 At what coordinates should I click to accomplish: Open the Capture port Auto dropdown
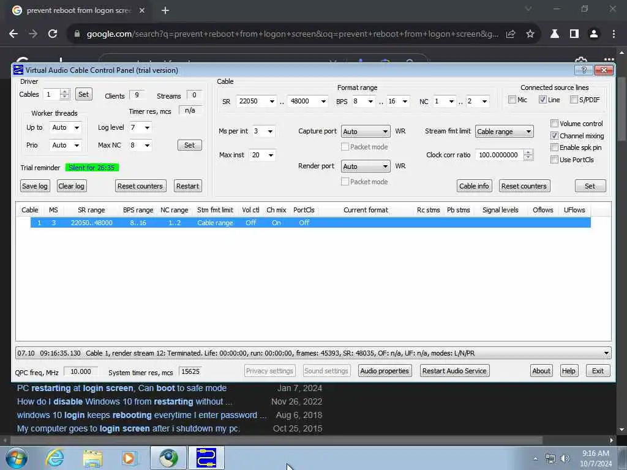coord(366,132)
